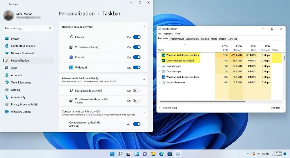The height and width of the screenshot is (158, 290).
Task: Sort processes by Name column
Action: click(186, 47)
